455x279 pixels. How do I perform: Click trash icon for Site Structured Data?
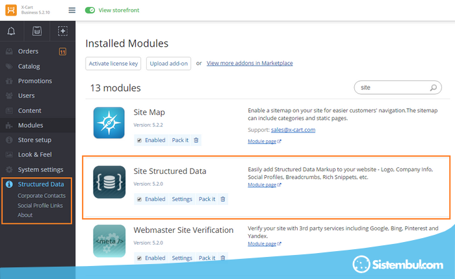coord(223,199)
